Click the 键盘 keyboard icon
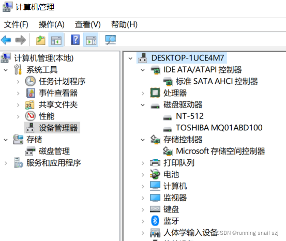 tap(155, 209)
